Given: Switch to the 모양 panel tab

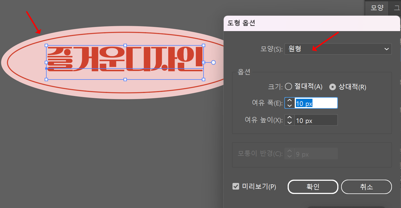Looking at the screenshot, I should click(x=377, y=8).
